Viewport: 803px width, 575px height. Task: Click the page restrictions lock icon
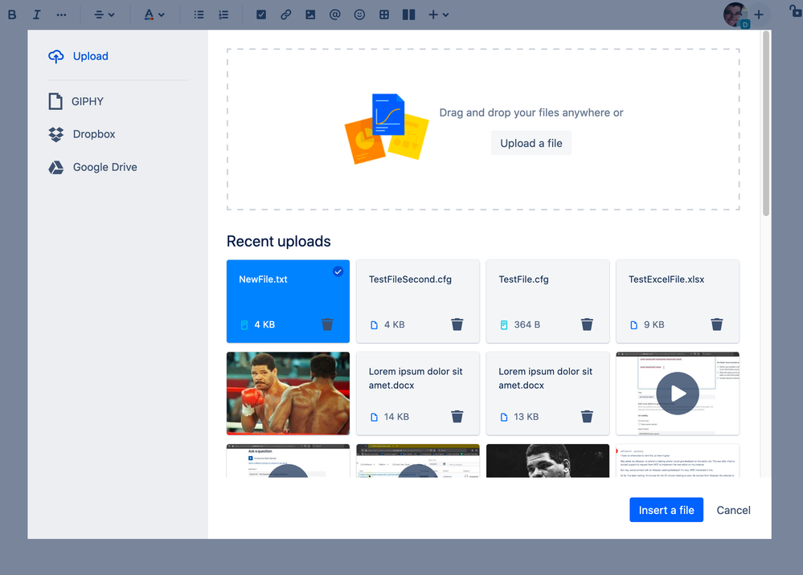795,10
